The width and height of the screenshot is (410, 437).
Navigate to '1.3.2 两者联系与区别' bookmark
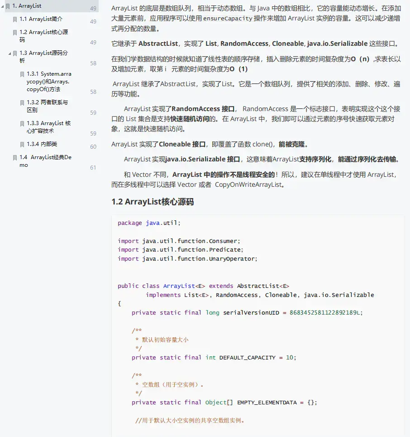point(47,106)
